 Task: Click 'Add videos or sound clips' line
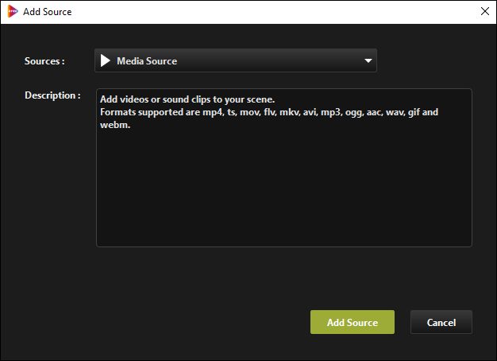point(187,99)
